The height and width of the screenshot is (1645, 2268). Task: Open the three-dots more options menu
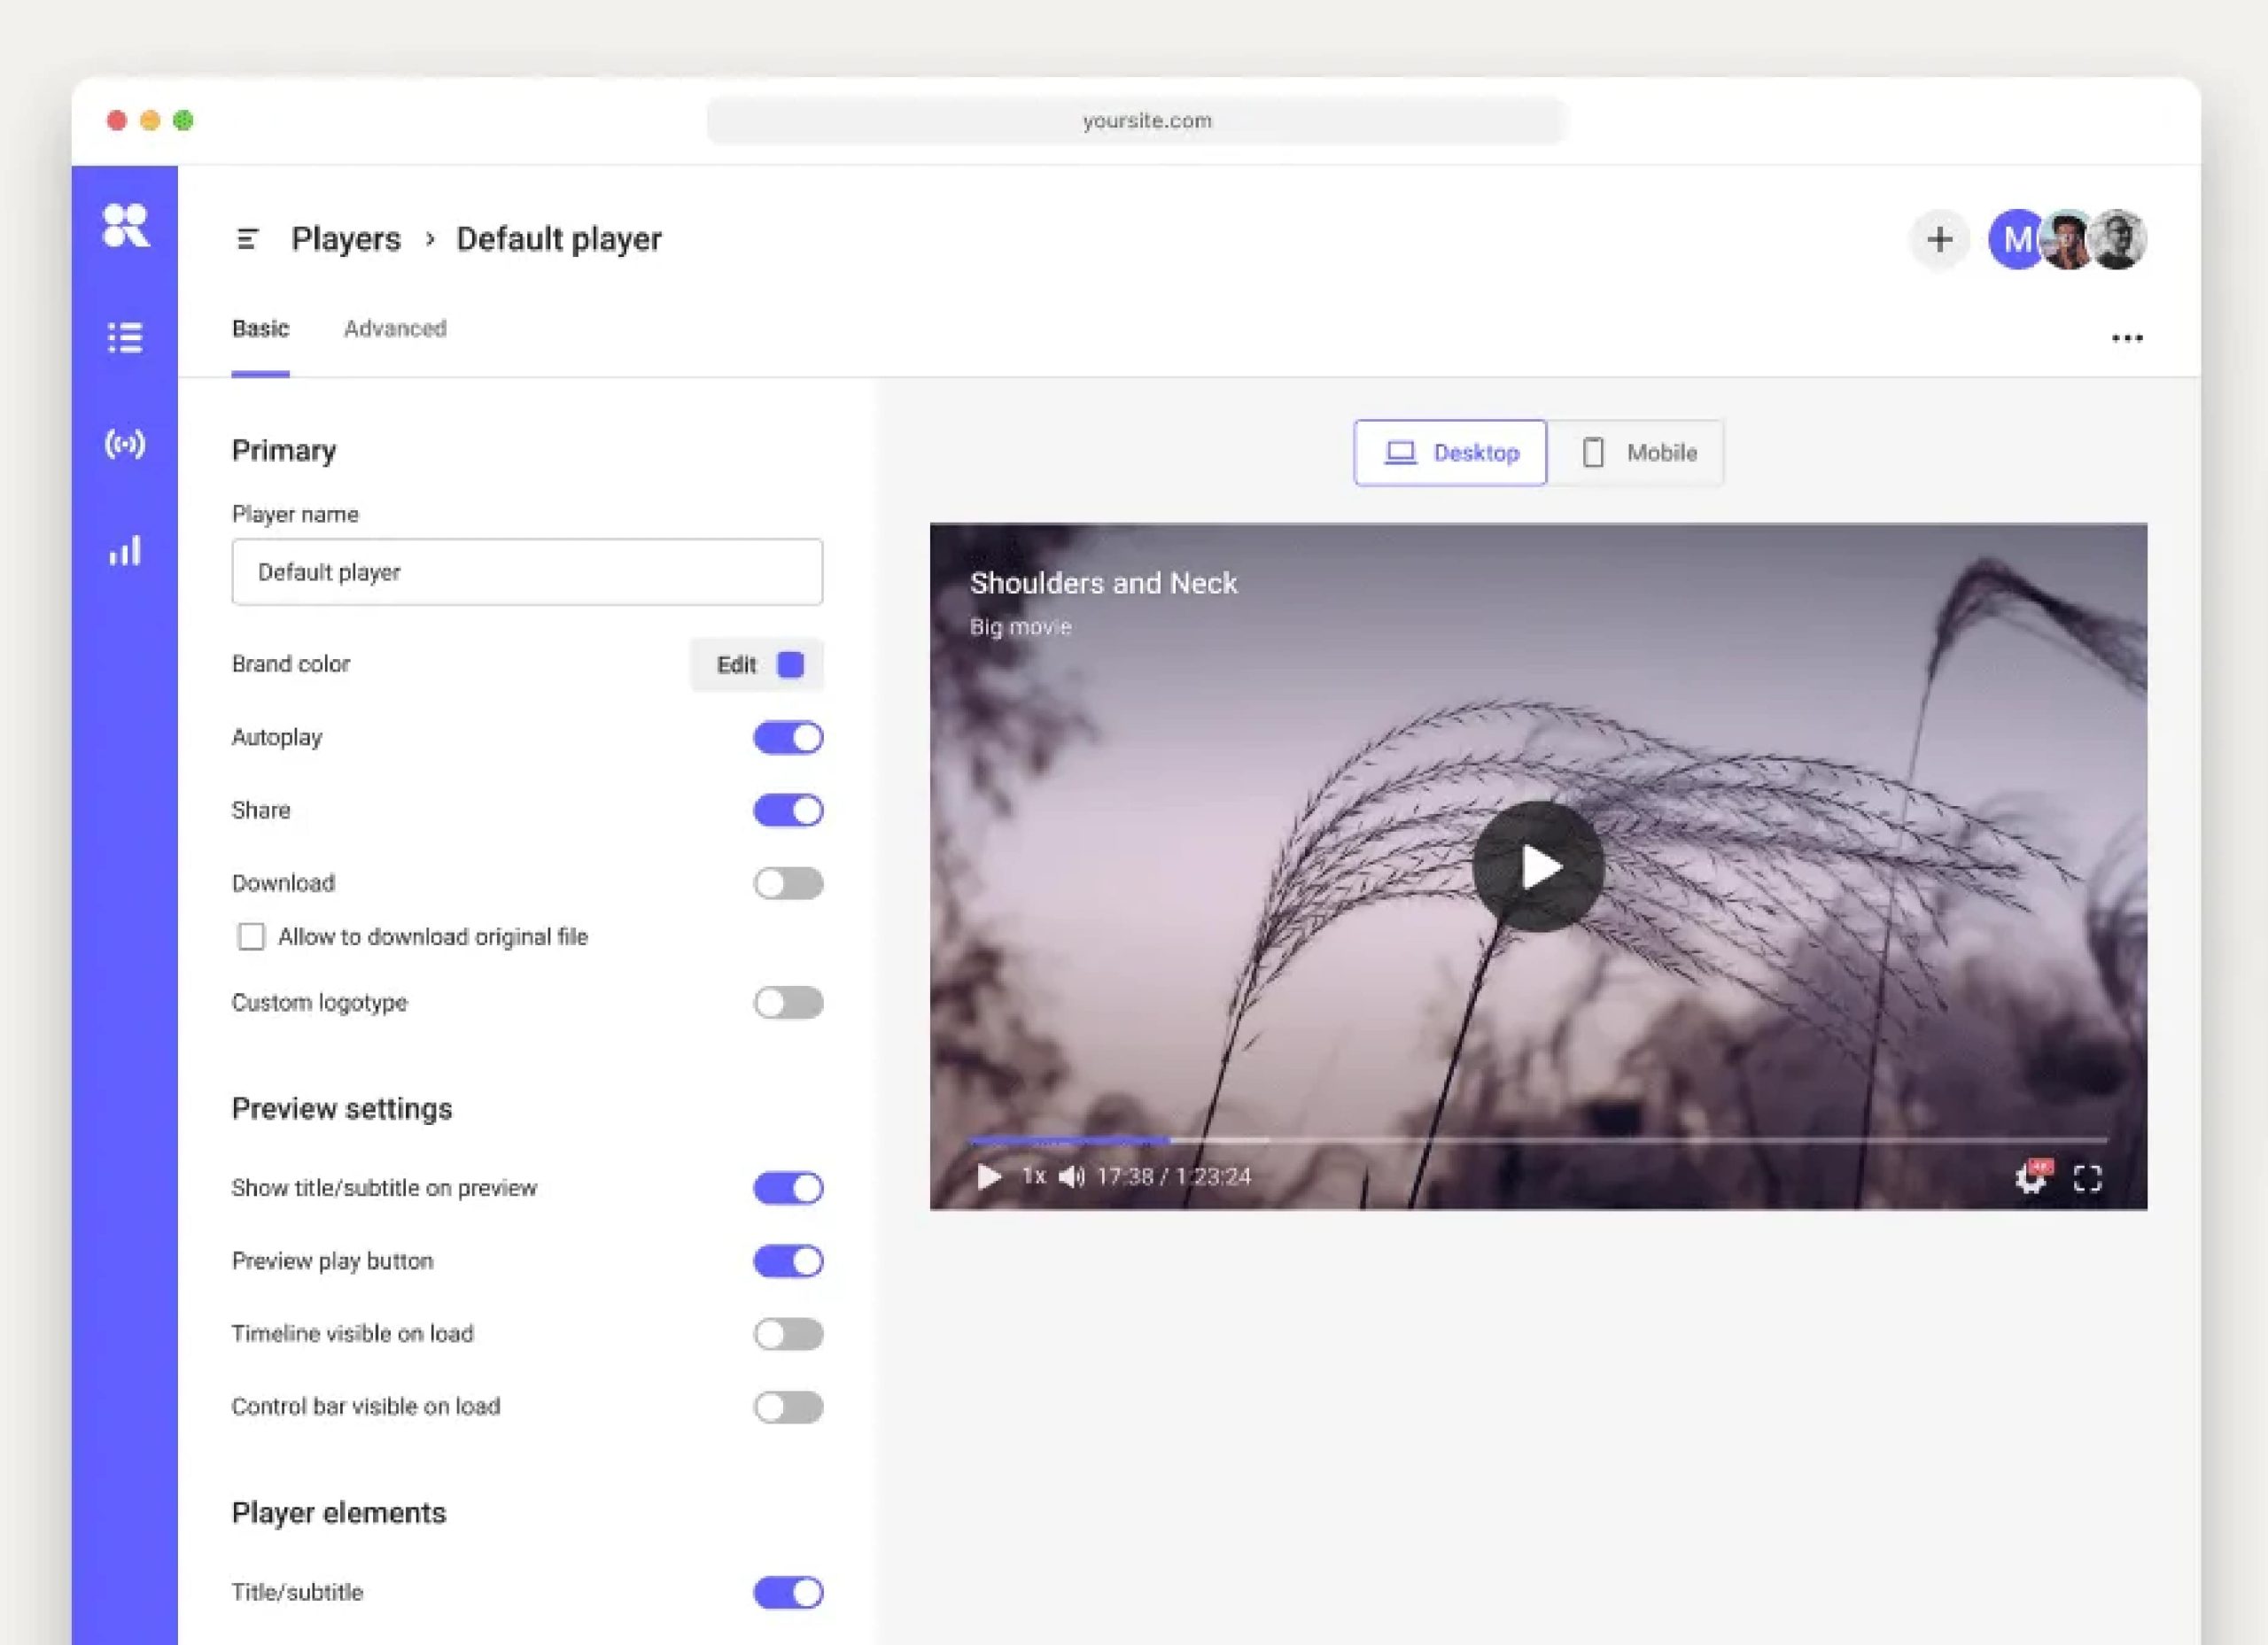(x=2126, y=338)
